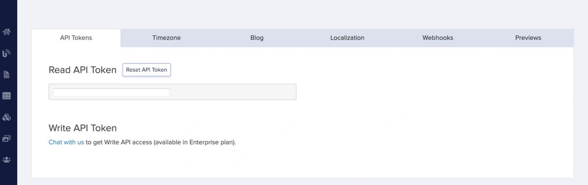
Task: Open the Collections table icon
Action: point(7,96)
